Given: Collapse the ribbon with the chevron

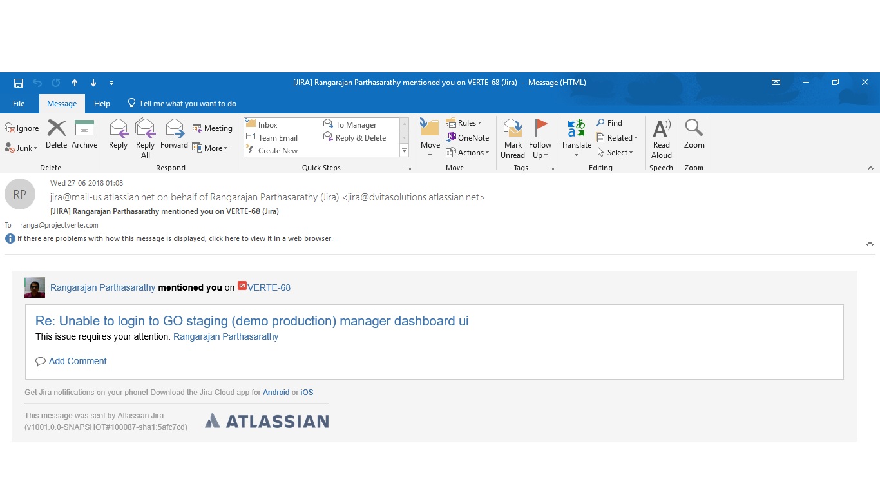Looking at the screenshot, I should 870,168.
